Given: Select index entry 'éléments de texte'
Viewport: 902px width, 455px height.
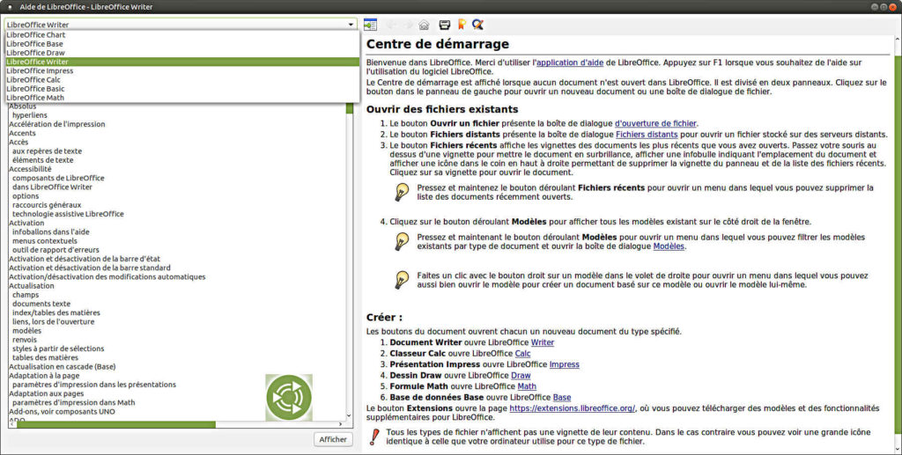Looking at the screenshot, I should point(42,160).
